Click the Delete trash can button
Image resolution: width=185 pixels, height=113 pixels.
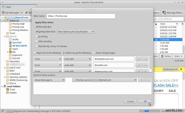(x=166, y=56)
